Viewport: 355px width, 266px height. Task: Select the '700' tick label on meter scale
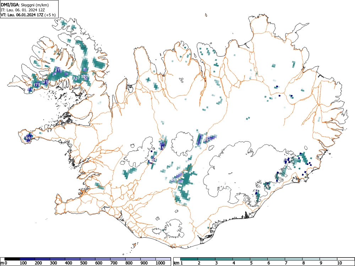pos(114,263)
